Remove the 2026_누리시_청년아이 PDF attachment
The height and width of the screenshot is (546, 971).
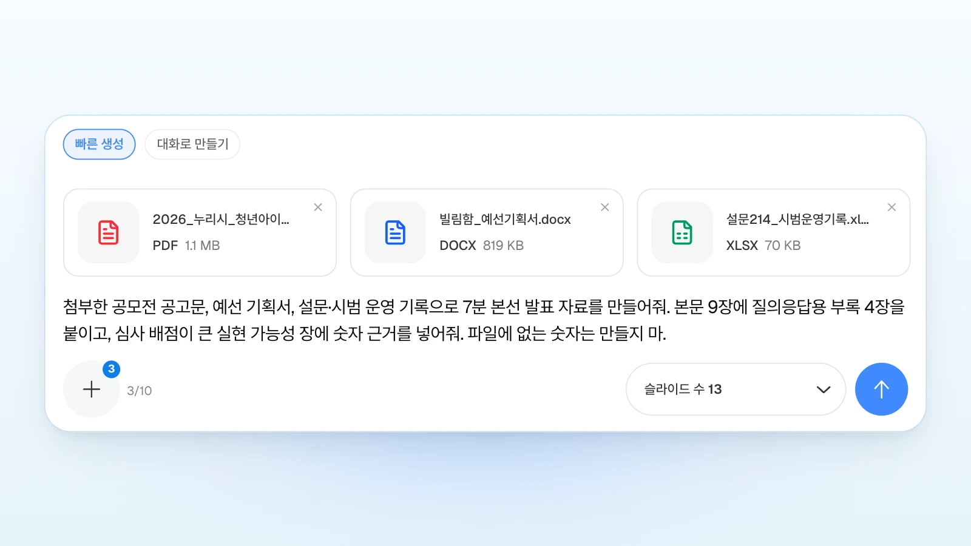tap(318, 207)
